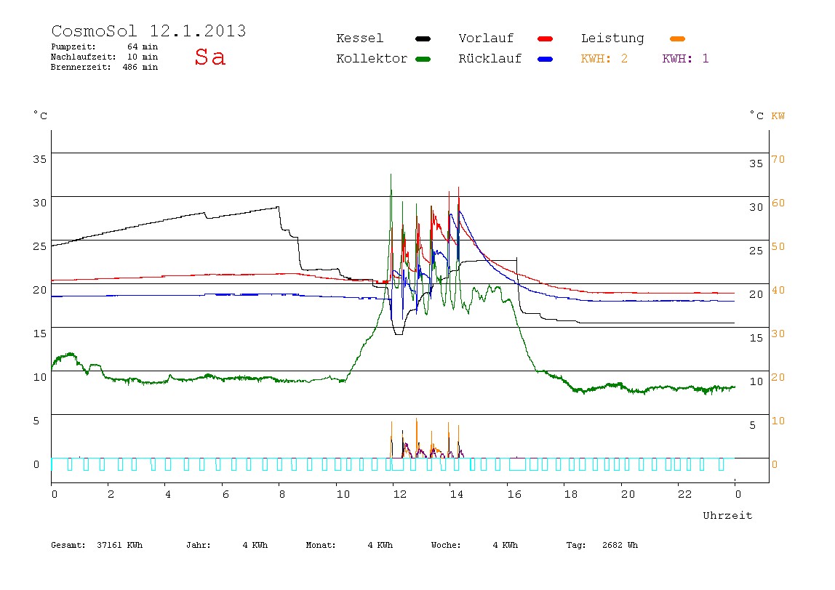835x590 pixels.
Task: Select the orange Leistung legend swatch
Action: tap(677, 39)
